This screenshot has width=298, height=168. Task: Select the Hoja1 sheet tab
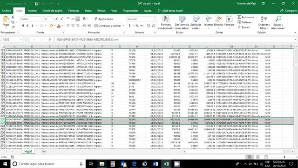click(x=28, y=151)
